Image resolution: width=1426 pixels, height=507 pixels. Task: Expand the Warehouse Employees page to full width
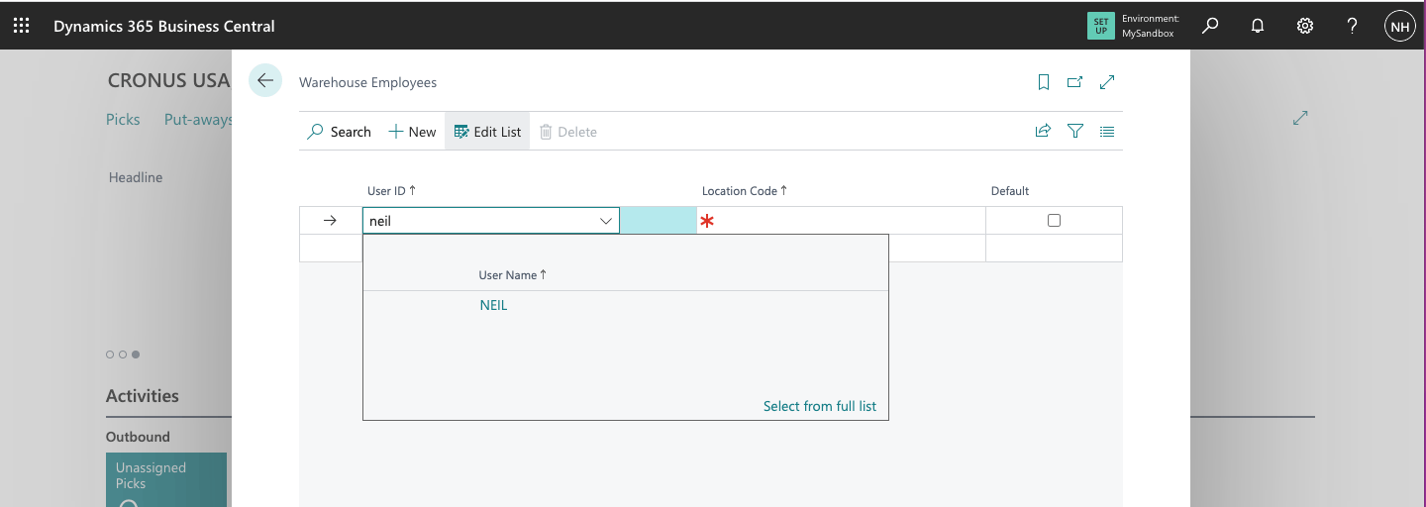pos(1108,83)
